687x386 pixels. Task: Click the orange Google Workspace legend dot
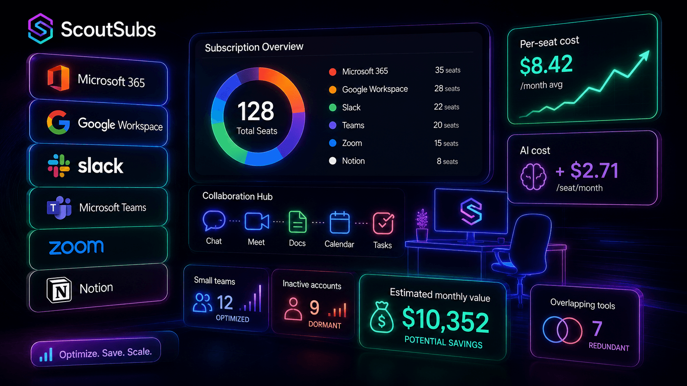tap(333, 89)
